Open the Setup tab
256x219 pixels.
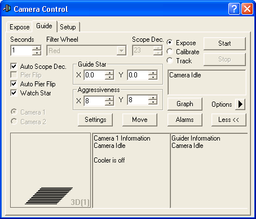68,27
